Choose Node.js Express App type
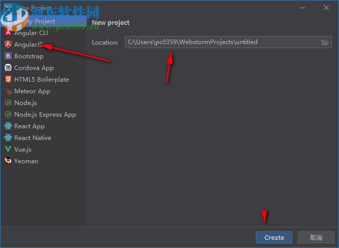 tap(44, 115)
